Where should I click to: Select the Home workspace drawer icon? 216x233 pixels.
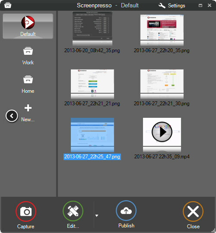click(28, 79)
